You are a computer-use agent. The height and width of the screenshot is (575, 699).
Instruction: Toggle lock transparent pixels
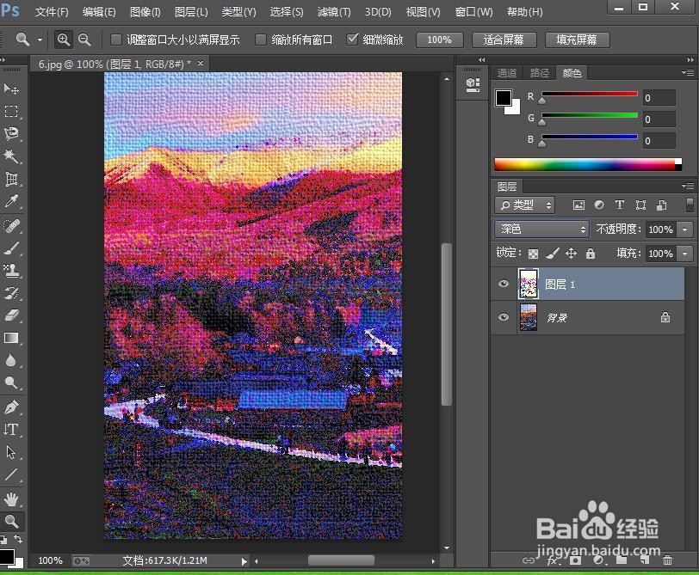533,254
